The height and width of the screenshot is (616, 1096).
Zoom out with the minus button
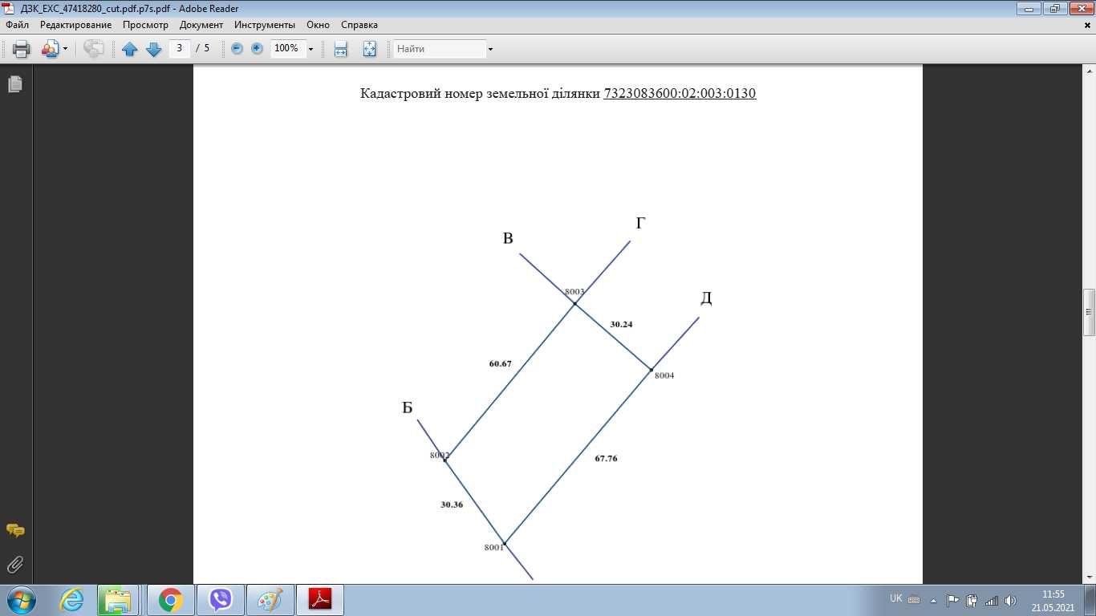click(x=237, y=49)
